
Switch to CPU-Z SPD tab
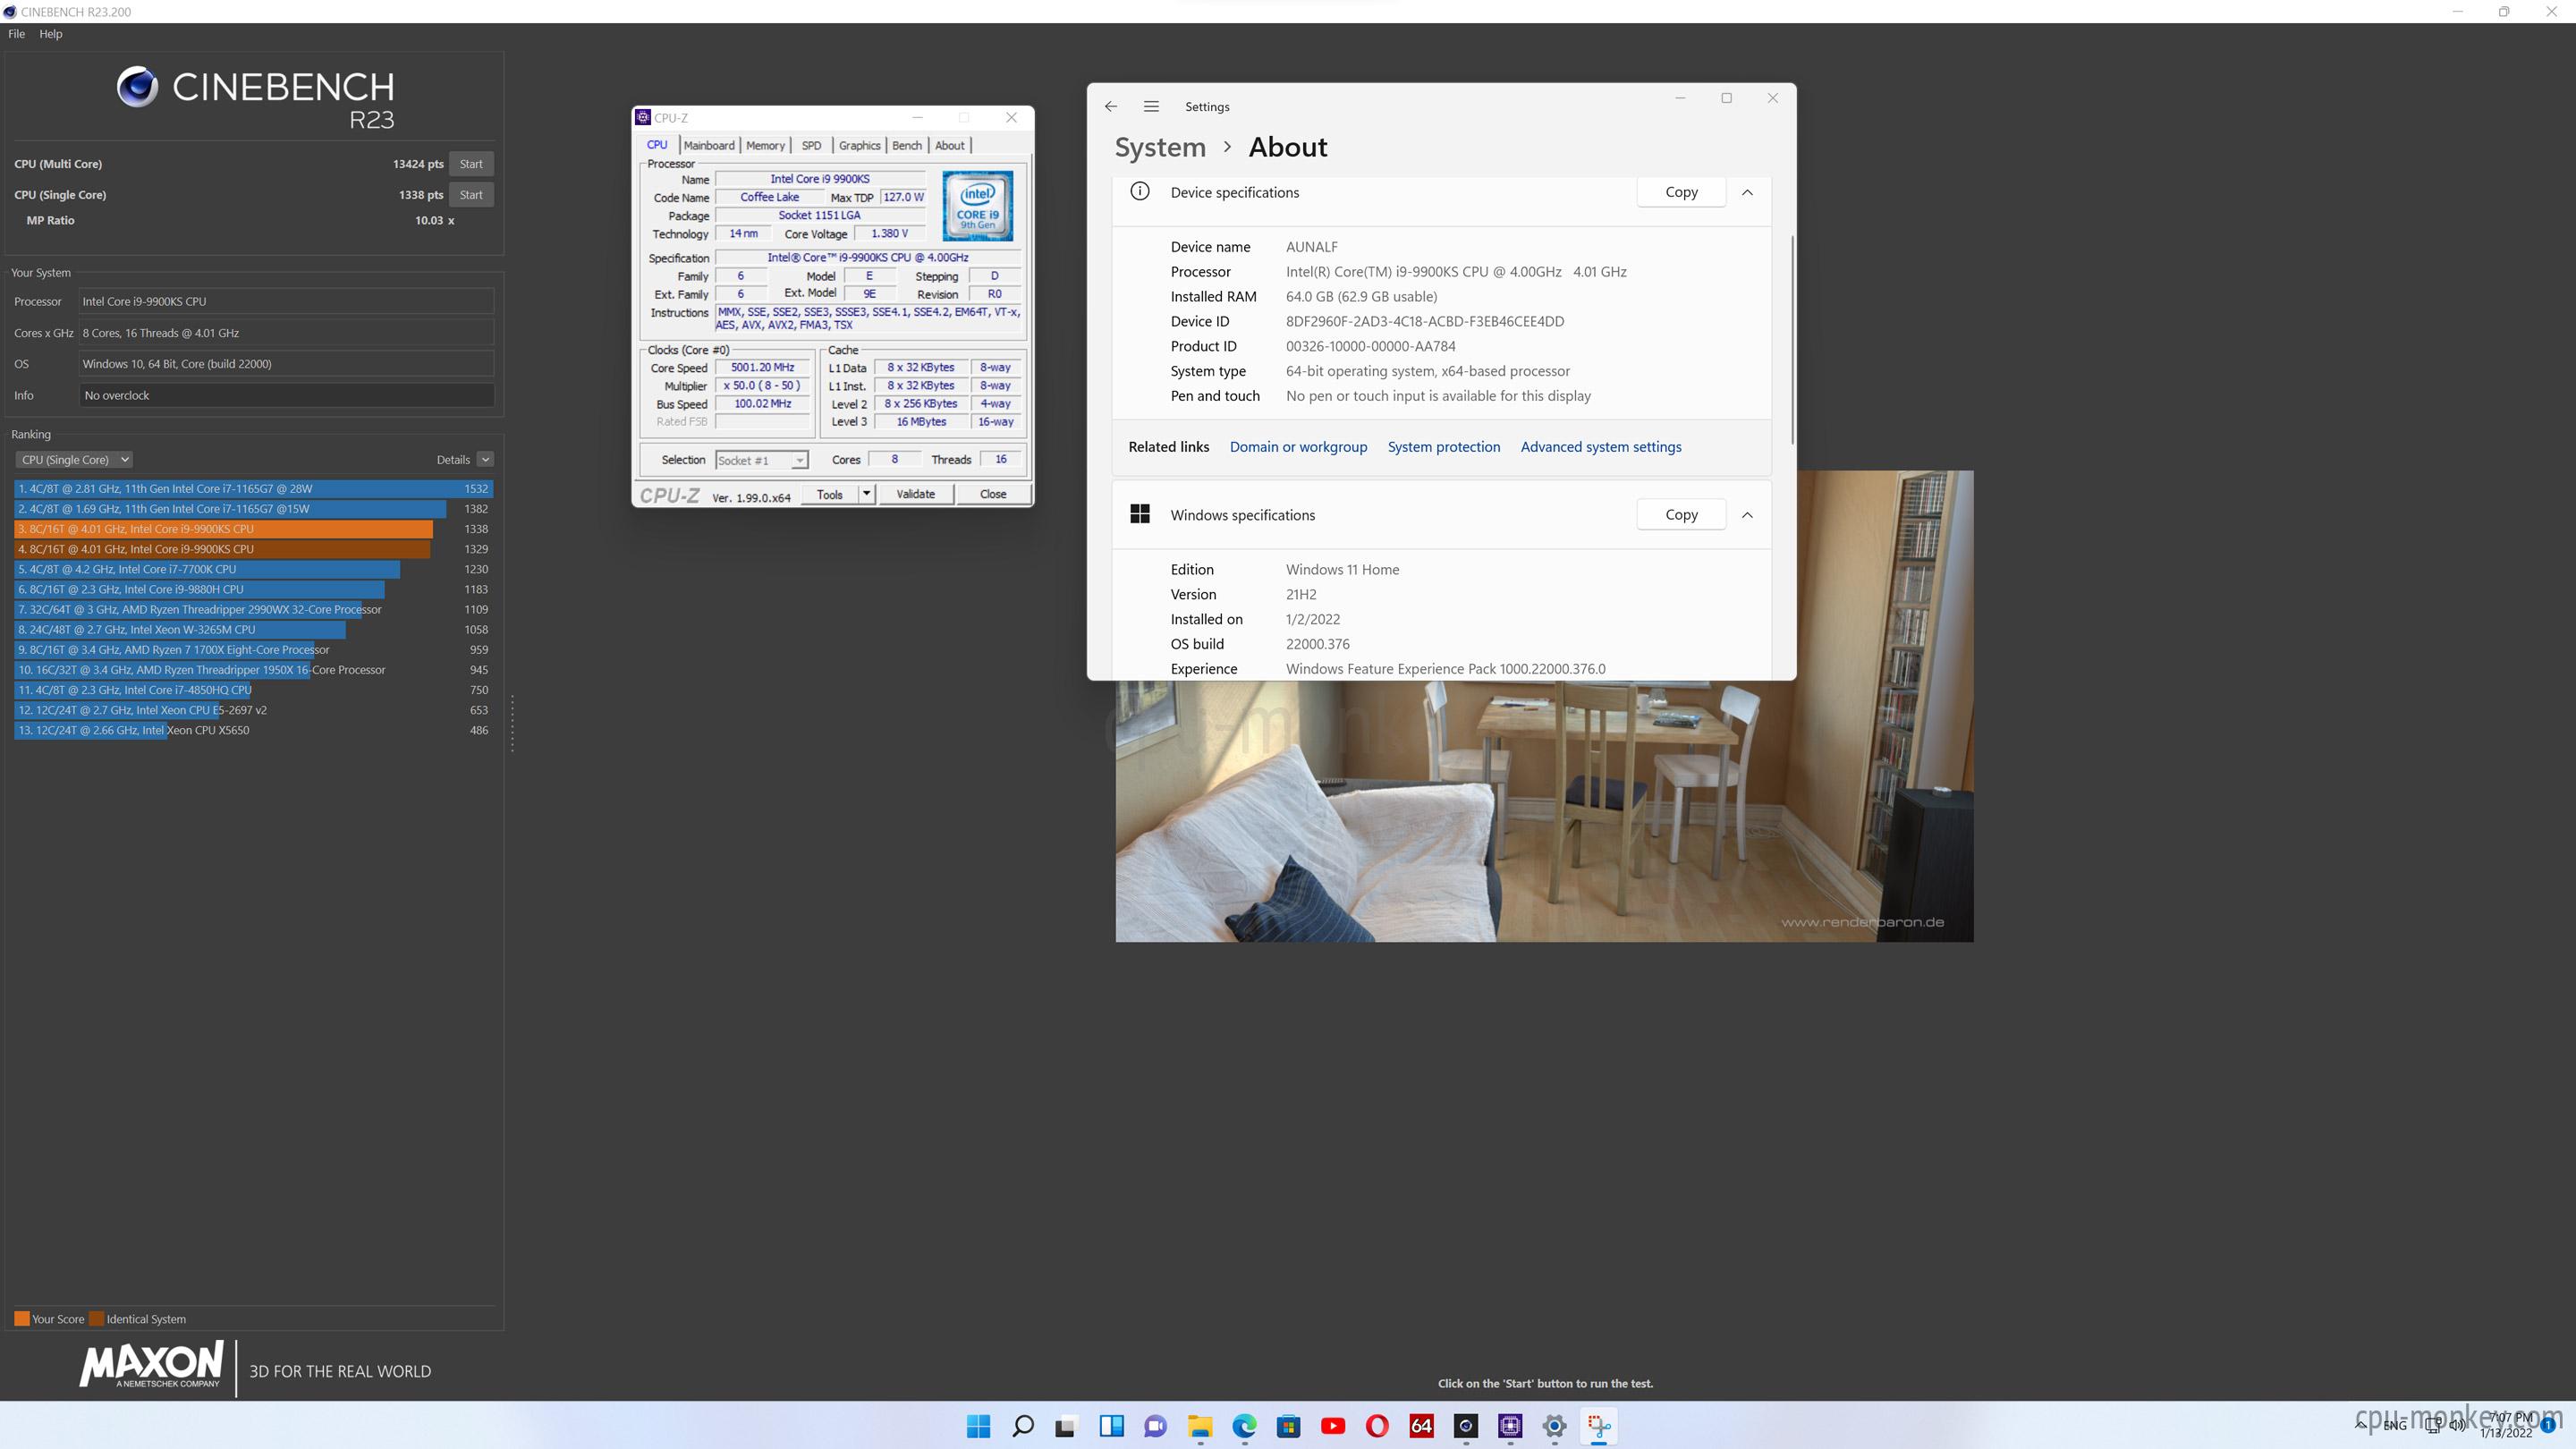811,145
